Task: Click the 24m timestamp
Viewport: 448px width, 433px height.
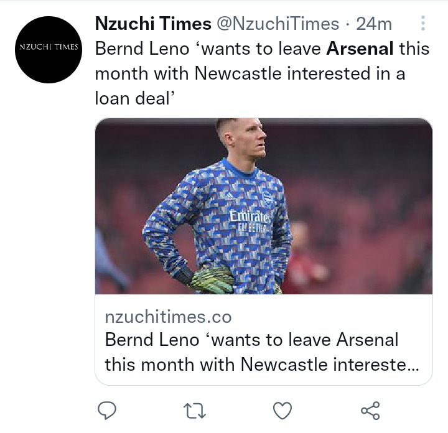Action: click(x=374, y=24)
